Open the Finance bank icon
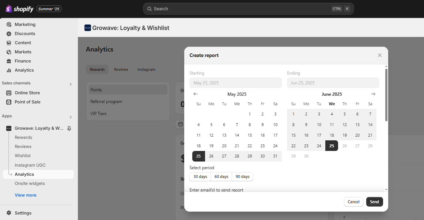The width and height of the screenshot is (424, 220). (9, 61)
